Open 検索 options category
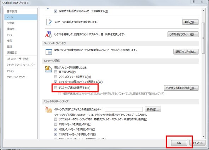 (x=21, y=41)
